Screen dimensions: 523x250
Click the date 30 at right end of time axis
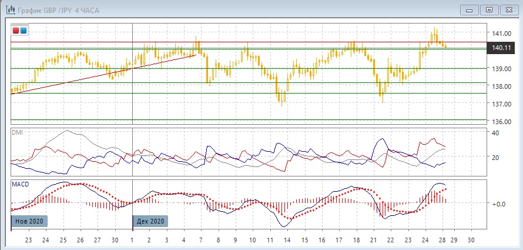470,241
